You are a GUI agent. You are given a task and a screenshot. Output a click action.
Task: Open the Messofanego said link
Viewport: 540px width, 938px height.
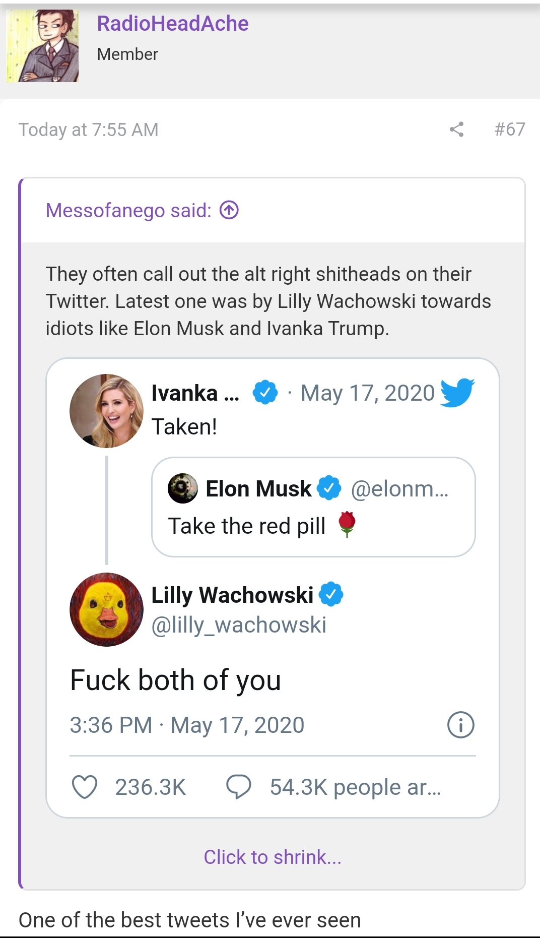coord(128,210)
